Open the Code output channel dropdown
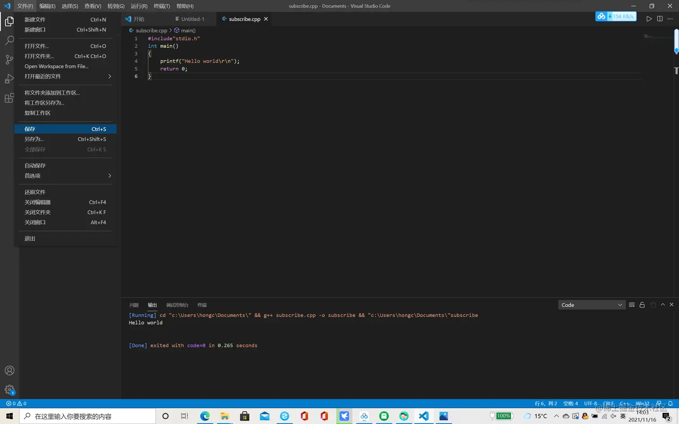 click(592, 305)
